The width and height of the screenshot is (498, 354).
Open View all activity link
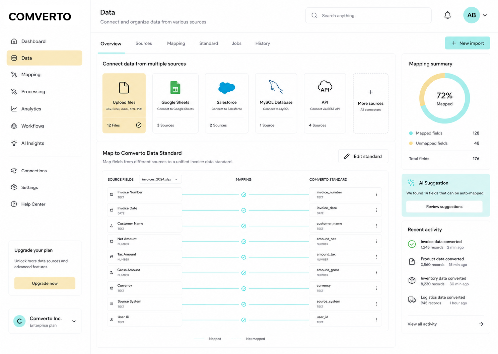[446, 324]
